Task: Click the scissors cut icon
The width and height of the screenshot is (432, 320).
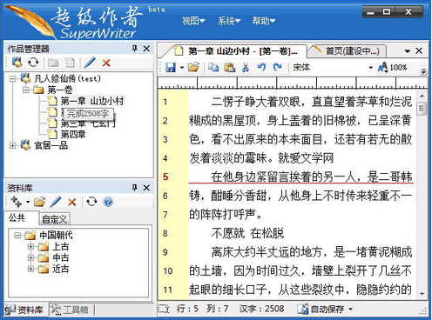Action: tap(246, 67)
